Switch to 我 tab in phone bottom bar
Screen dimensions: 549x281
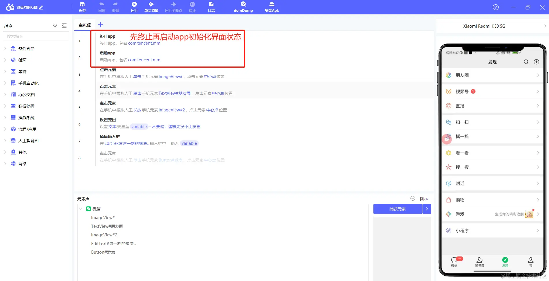[531, 262]
